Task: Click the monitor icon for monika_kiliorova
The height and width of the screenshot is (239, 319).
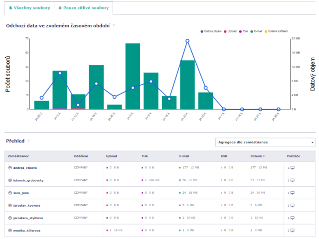Action: click(292, 231)
